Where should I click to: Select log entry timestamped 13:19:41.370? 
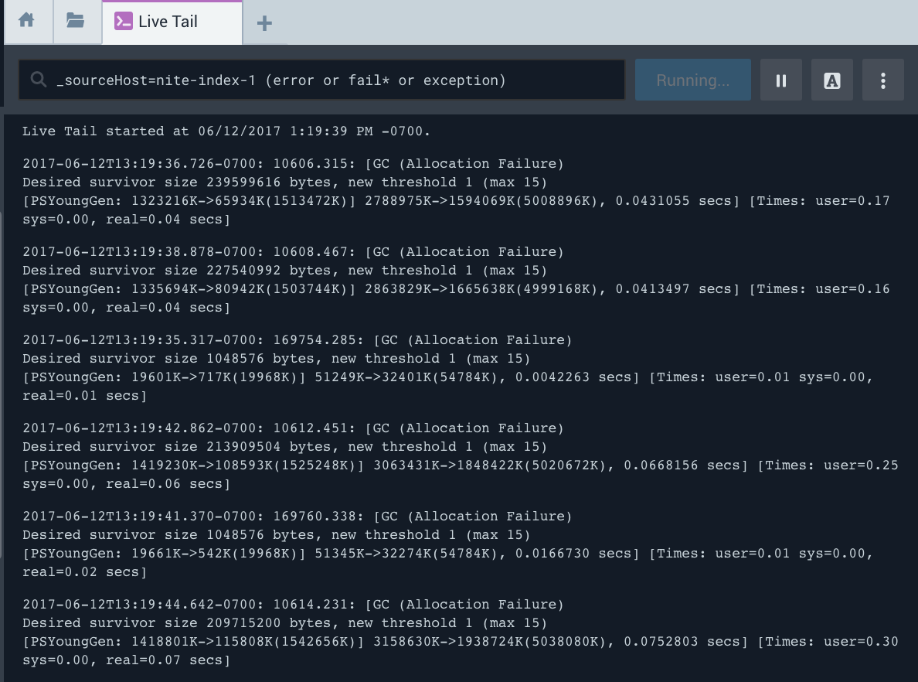click(297, 517)
